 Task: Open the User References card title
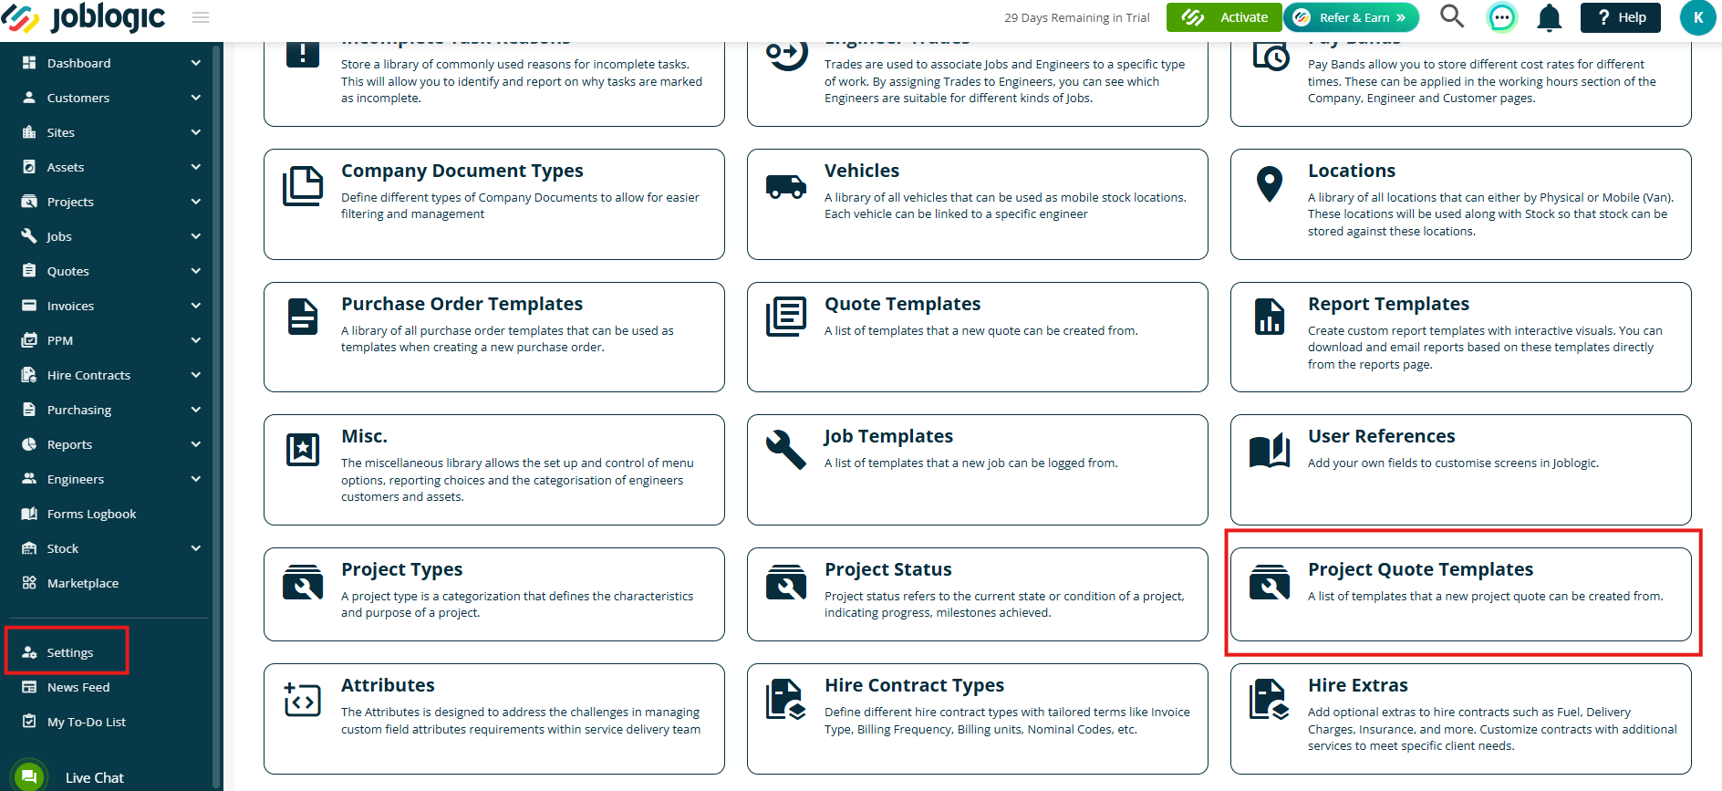point(1382,436)
